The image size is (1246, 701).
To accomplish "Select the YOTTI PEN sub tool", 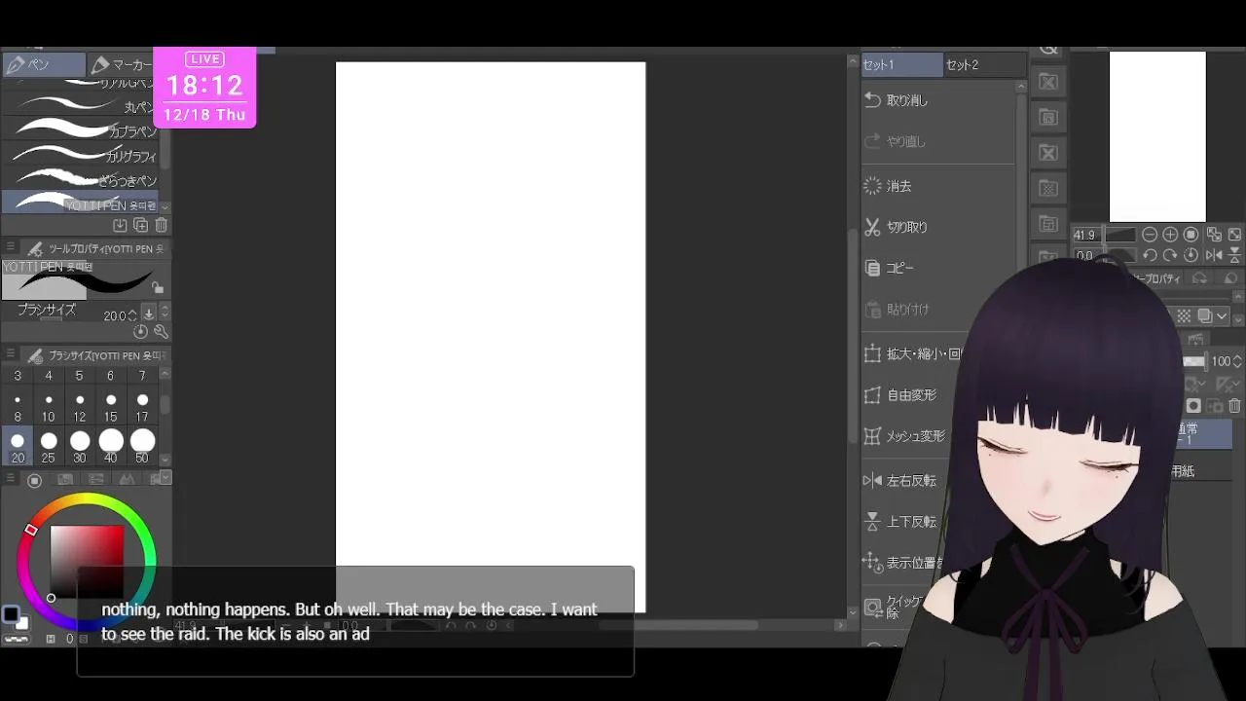I will click(80, 203).
